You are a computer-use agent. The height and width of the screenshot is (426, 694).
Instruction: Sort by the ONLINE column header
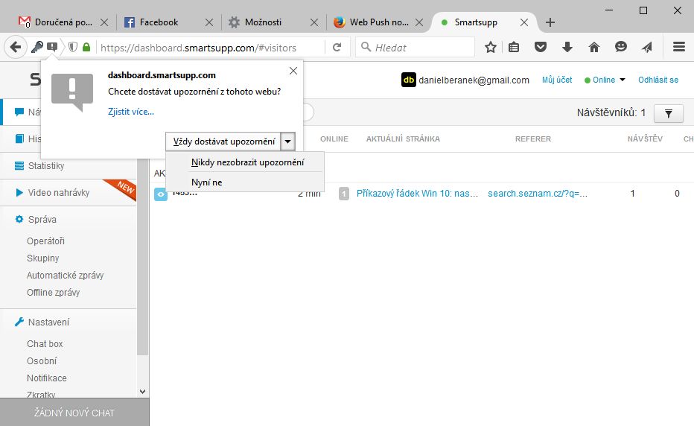(334, 139)
